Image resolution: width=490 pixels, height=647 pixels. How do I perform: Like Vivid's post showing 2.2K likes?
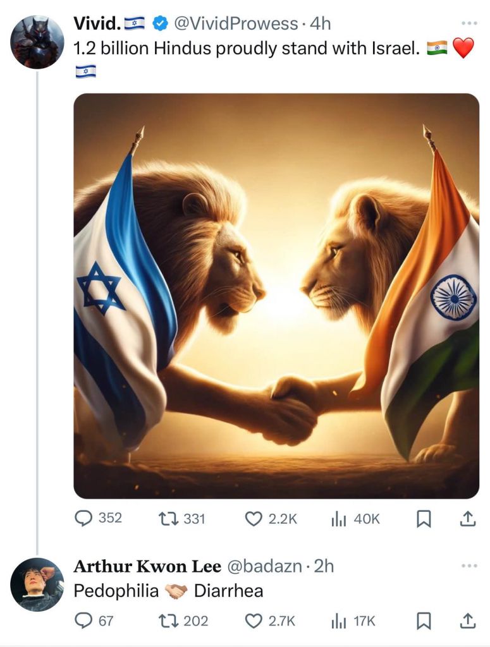(x=253, y=519)
